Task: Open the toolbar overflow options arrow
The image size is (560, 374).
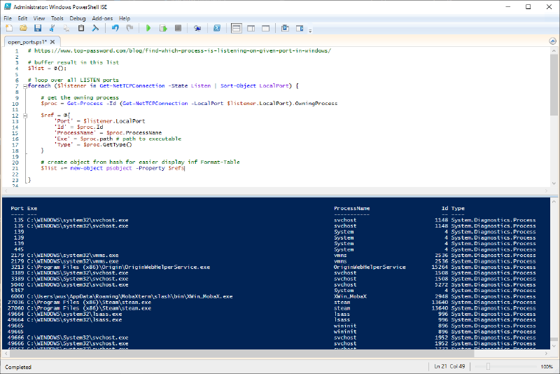Action: [x=310, y=31]
